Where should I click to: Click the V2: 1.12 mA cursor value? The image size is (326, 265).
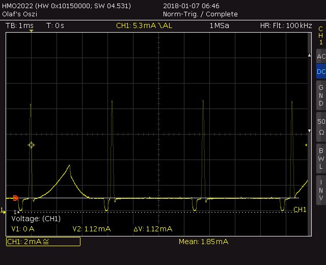tap(92, 229)
